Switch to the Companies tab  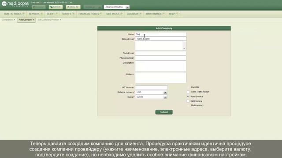pyautogui.click(x=7, y=20)
